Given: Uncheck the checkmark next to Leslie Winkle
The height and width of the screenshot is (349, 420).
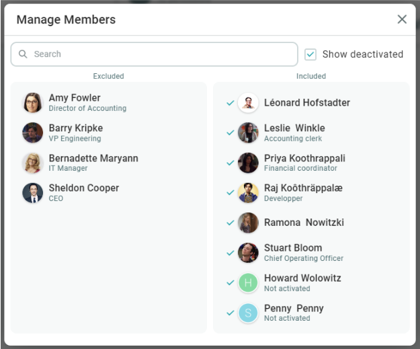Looking at the screenshot, I should (x=230, y=133).
